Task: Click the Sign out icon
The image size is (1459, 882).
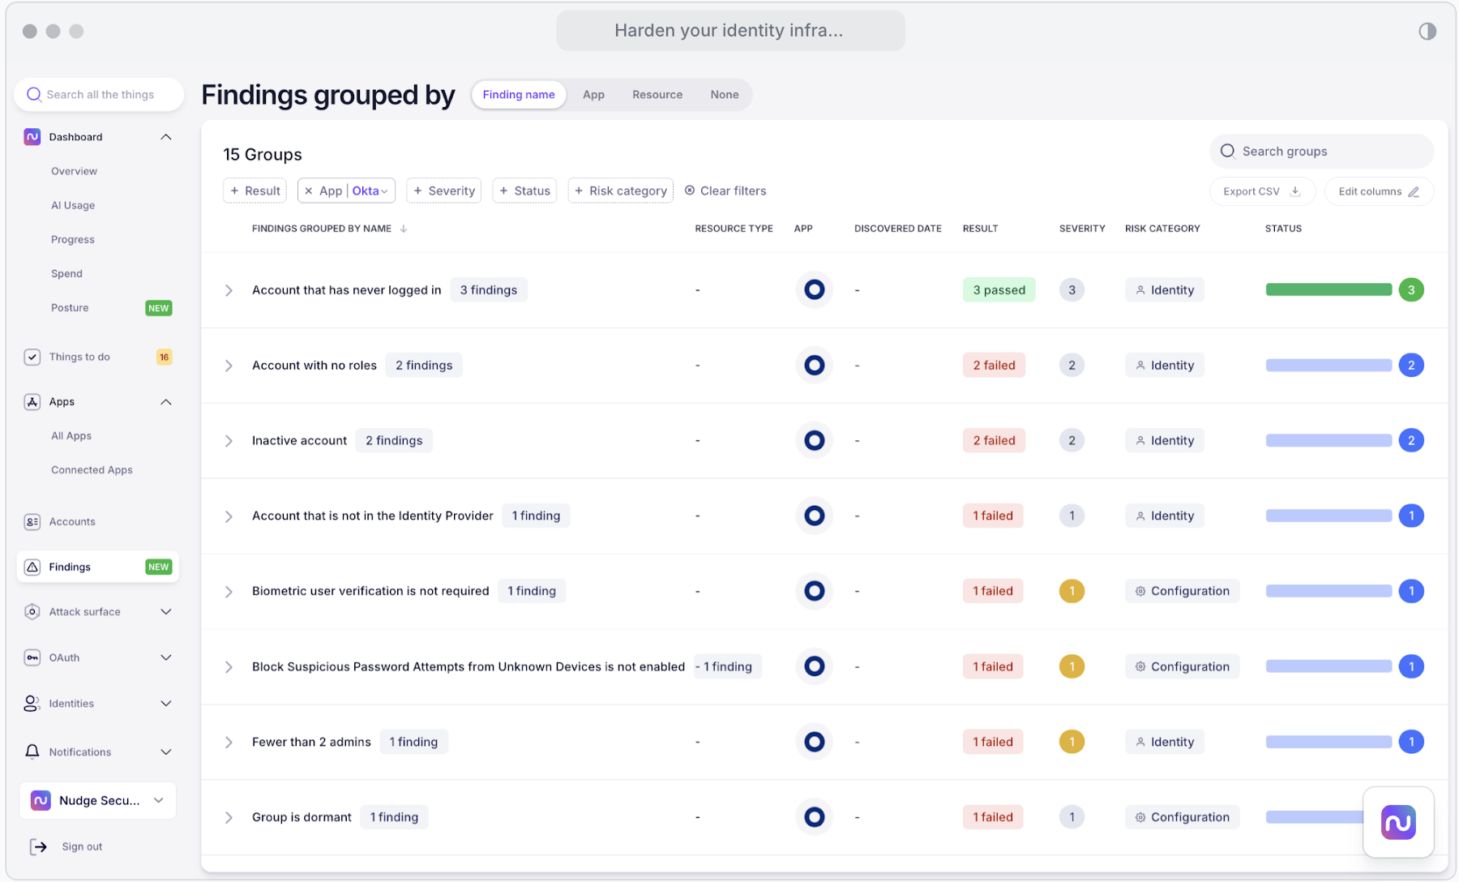Action: point(38,846)
